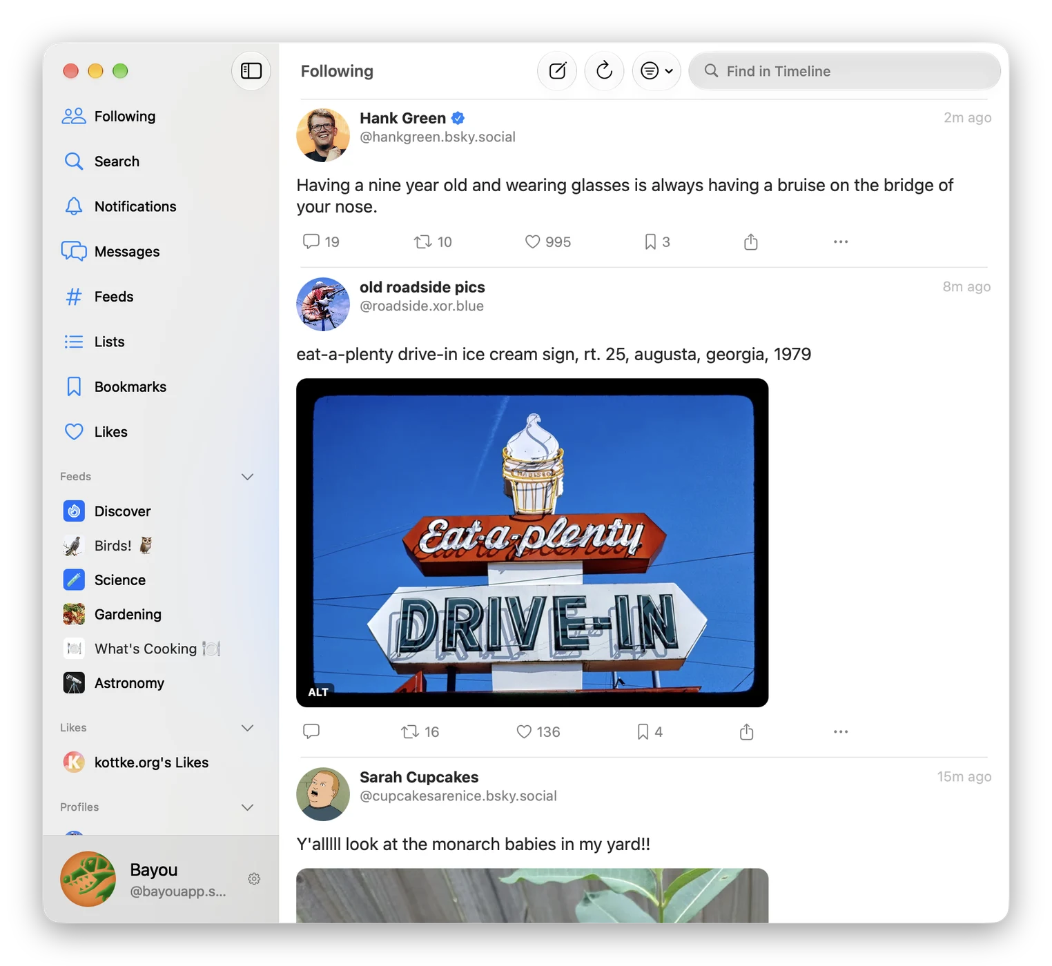Open the What's Cooking feed
Image resolution: width=1052 pixels, height=966 pixels.
(x=142, y=649)
